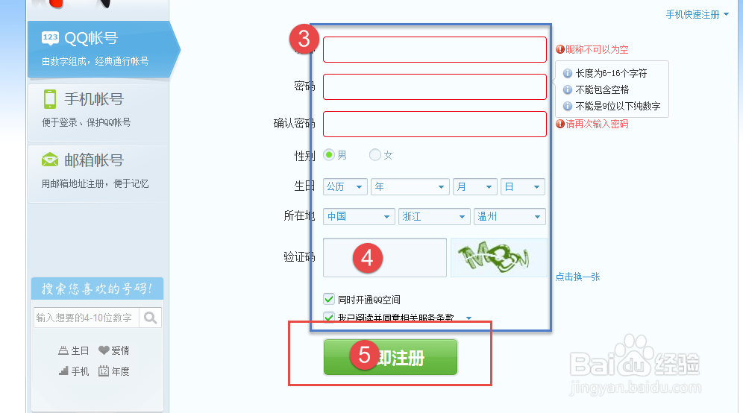743x413 pixels.
Task: Toggle the 同时开通QQ空间 checkbox
Action: click(x=329, y=299)
